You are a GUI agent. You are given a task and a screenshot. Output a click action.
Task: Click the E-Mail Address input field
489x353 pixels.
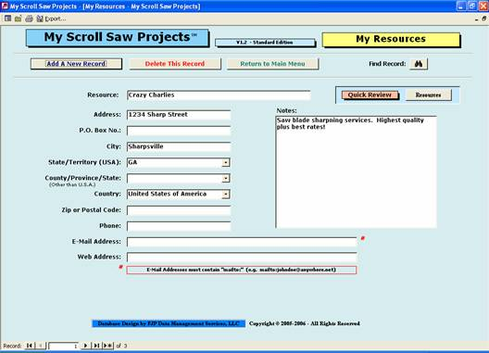pos(242,242)
